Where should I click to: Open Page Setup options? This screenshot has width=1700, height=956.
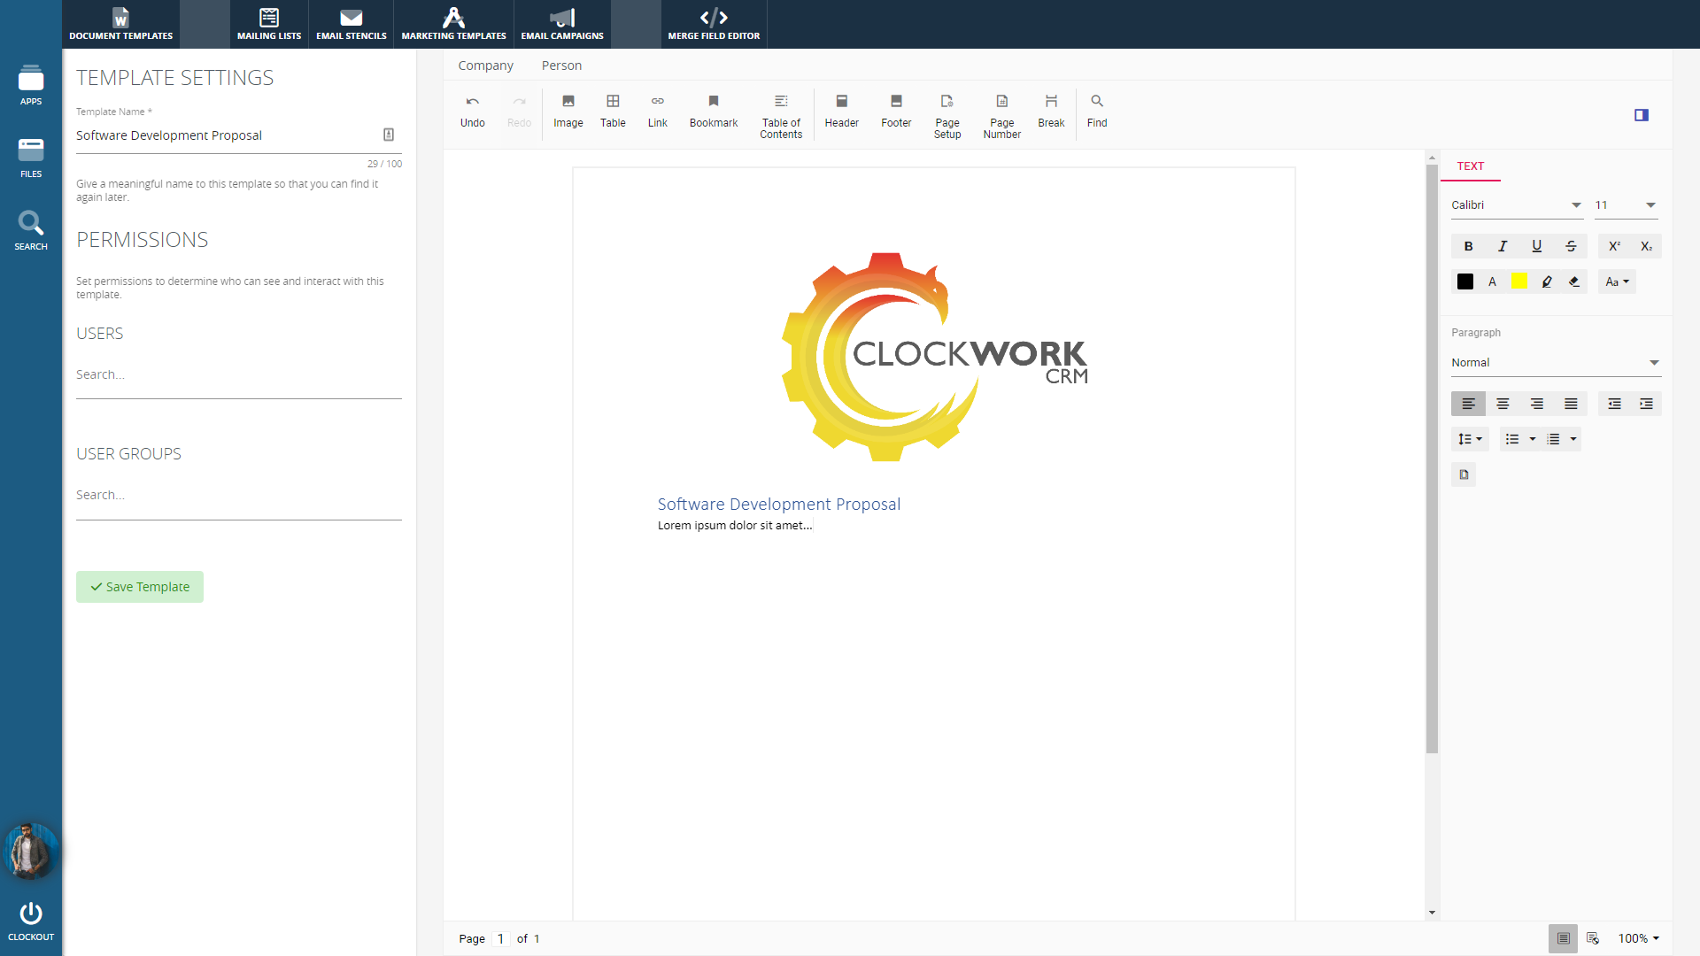point(947,115)
